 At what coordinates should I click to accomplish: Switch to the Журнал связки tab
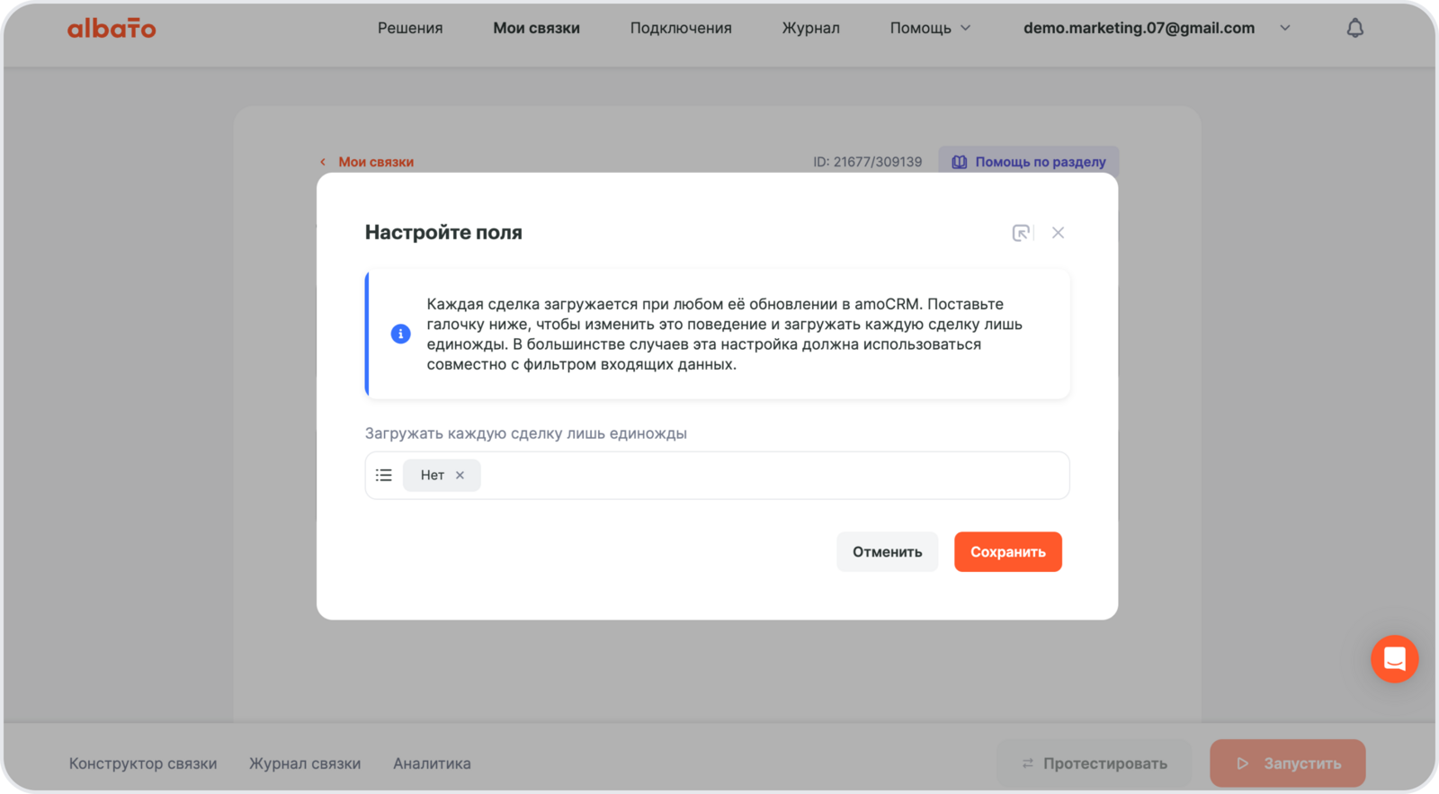click(x=305, y=763)
